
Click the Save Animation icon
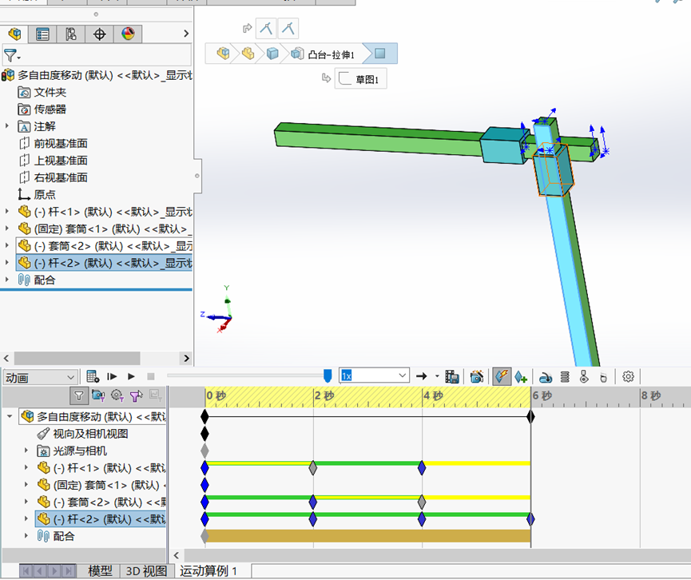coord(451,375)
